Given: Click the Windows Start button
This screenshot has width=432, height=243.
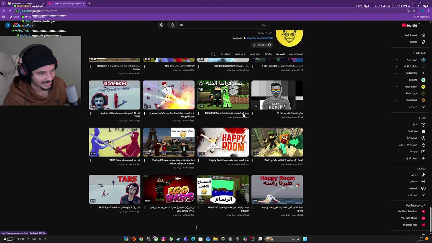Looking at the screenshot, I should pos(305,239).
